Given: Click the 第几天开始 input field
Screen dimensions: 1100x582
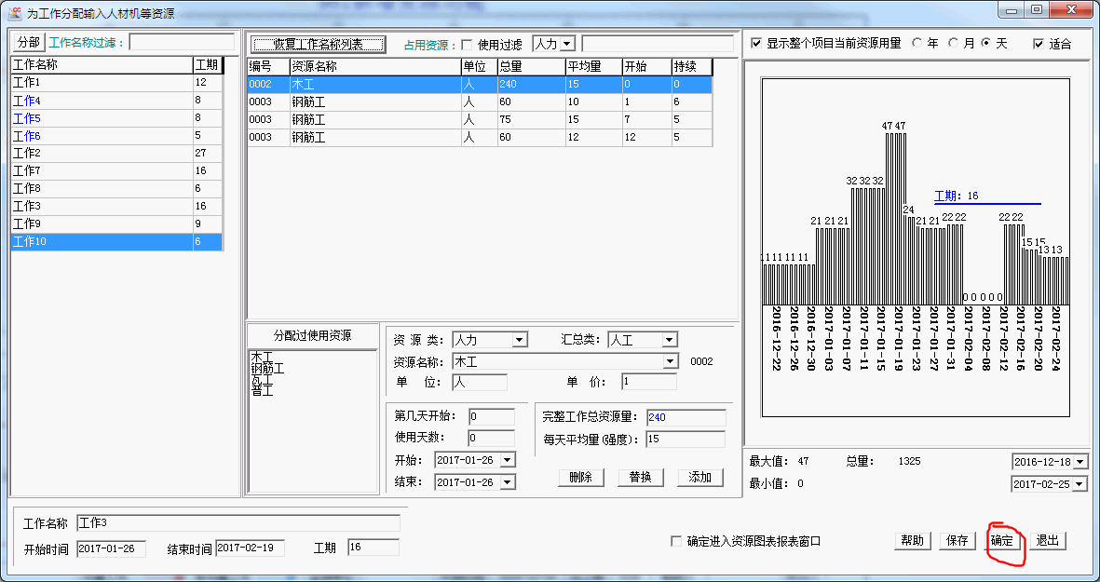Looking at the screenshot, I should [491, 417].
